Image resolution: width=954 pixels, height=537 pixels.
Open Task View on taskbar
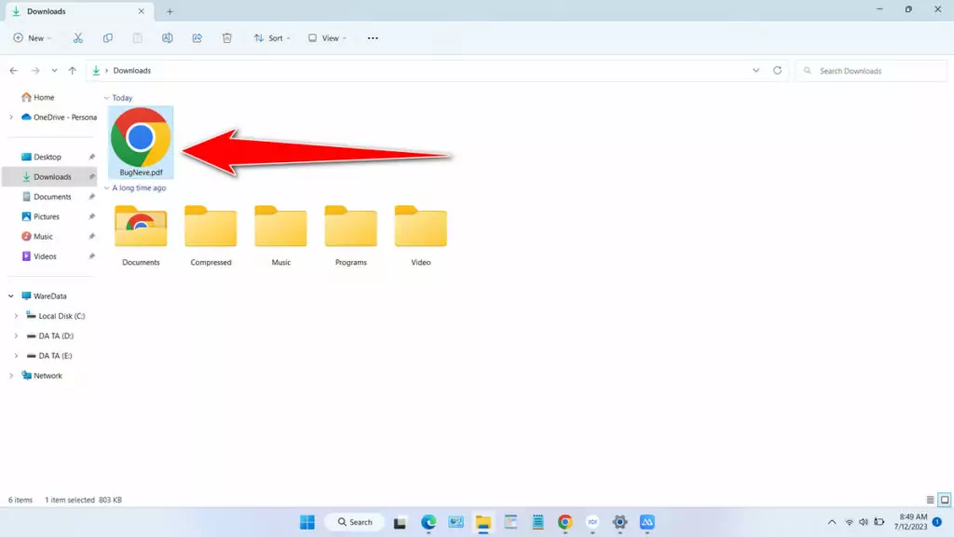[x=400, y=522]
